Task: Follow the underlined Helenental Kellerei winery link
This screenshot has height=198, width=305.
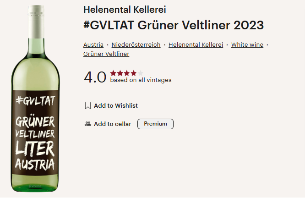Action: tap(196, 45)
